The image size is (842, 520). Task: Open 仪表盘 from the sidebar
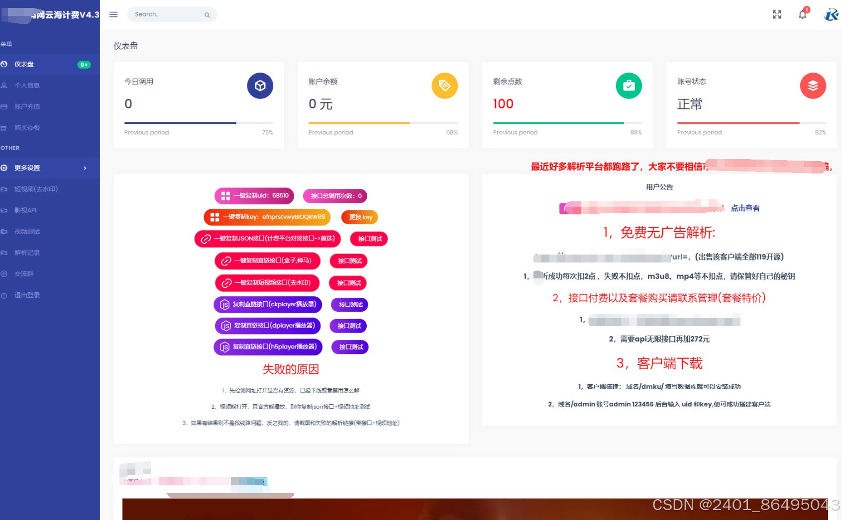(22, 64)
